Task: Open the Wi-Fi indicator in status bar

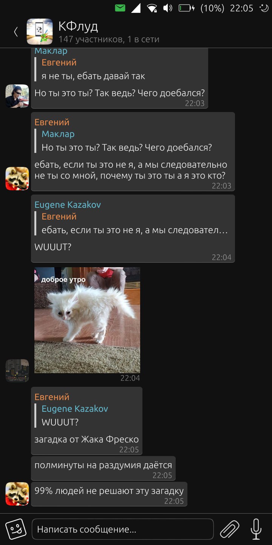Action: click(152, 8)
